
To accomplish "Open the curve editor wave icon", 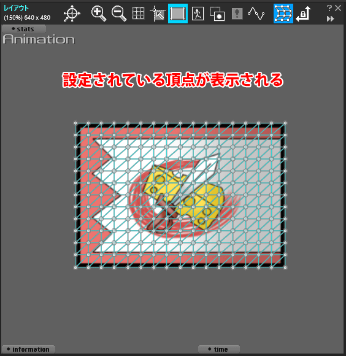I will (x=256, y=14).
